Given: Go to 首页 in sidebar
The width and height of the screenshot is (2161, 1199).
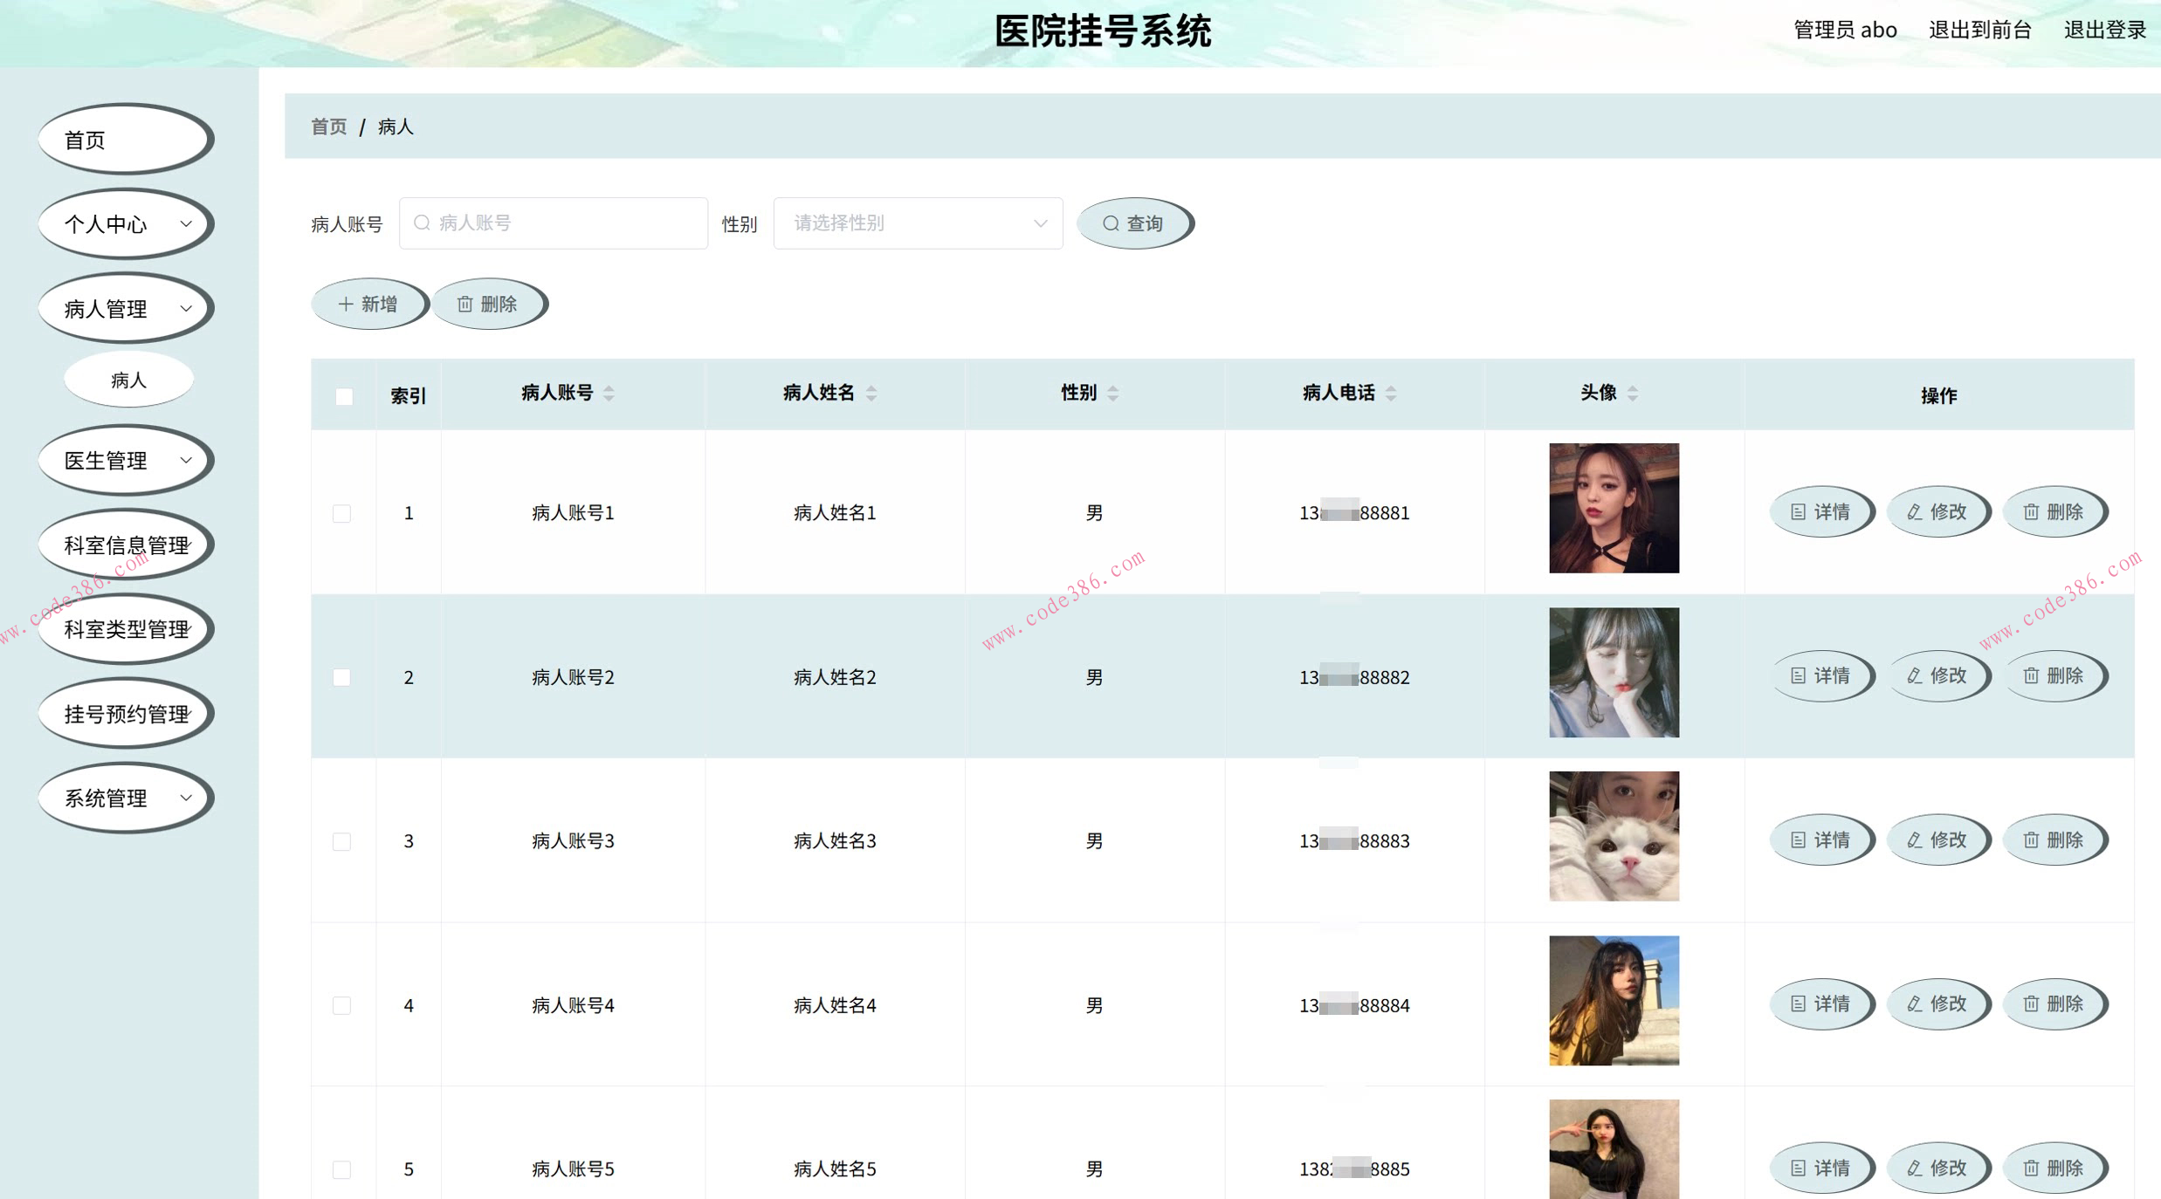Looking at the screenshot, I should tap(126, 140).
